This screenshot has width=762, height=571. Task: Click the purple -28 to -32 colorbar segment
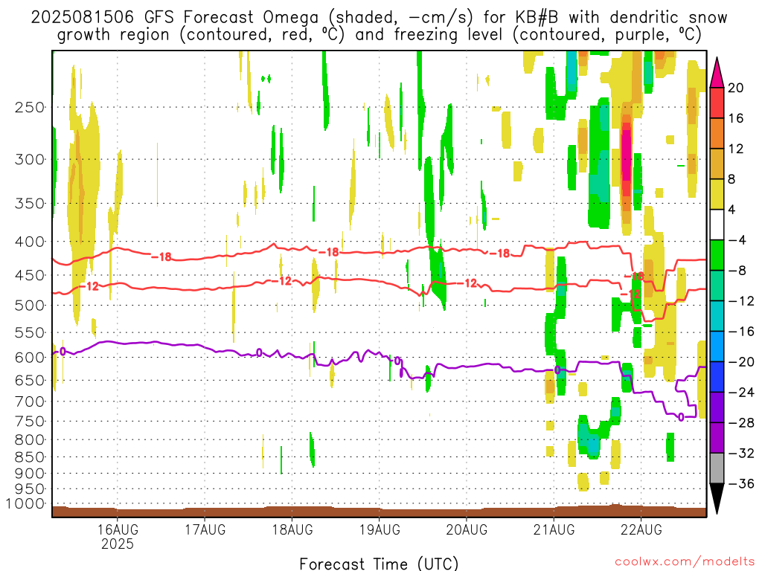tap(717, 438)
